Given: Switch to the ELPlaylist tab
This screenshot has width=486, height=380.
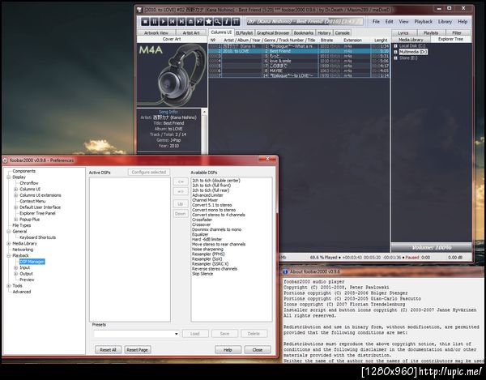Looking at the screenshot, I should click(x=245, y=33).
